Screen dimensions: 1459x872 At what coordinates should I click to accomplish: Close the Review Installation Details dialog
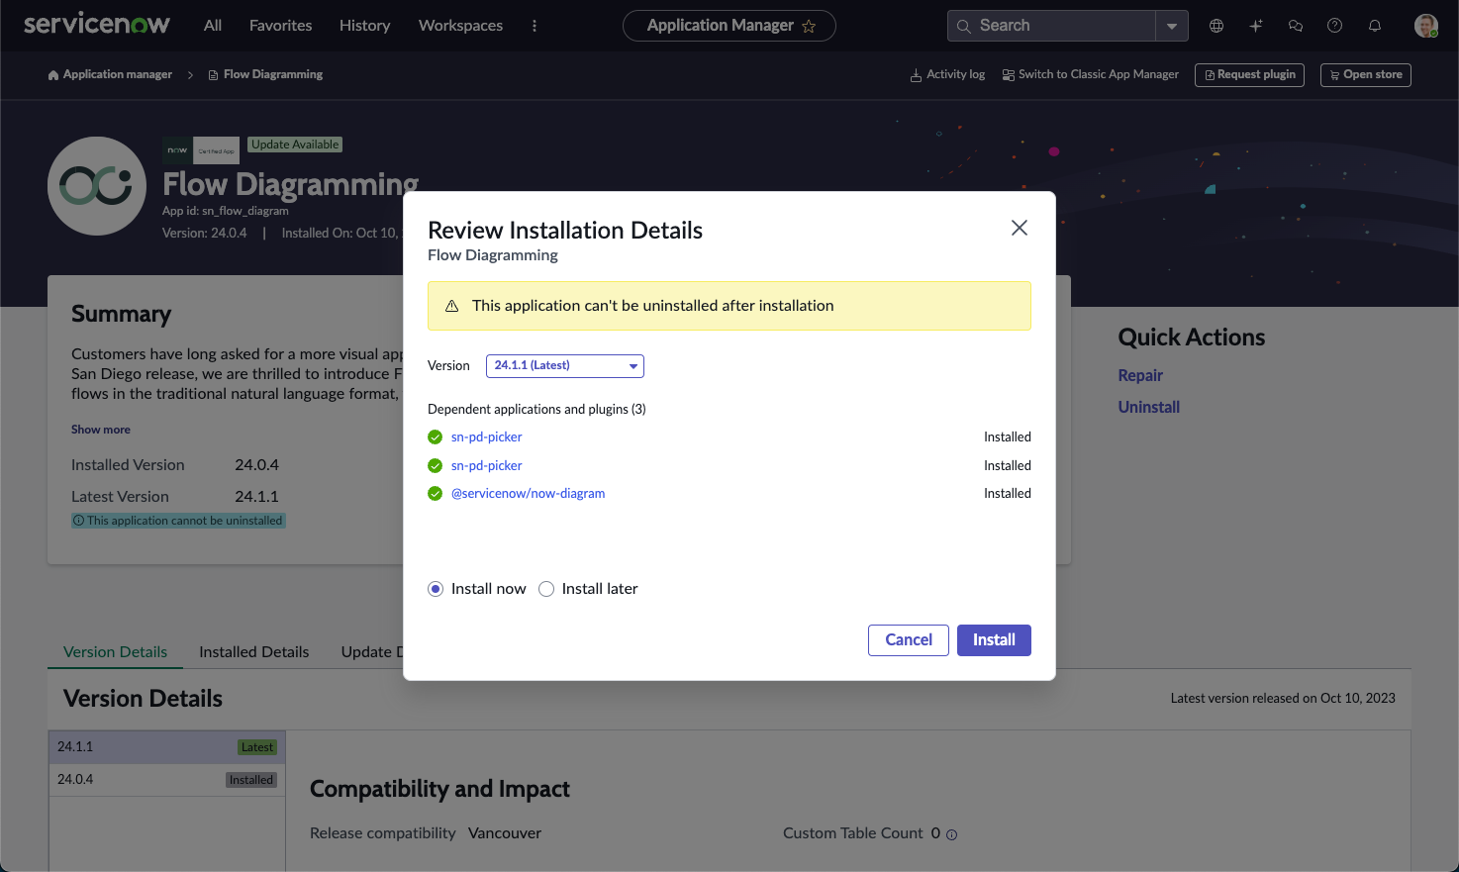pos(1020,228)
